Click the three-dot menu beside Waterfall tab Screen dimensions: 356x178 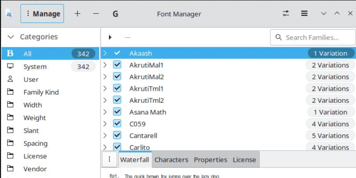click(109, 159)
